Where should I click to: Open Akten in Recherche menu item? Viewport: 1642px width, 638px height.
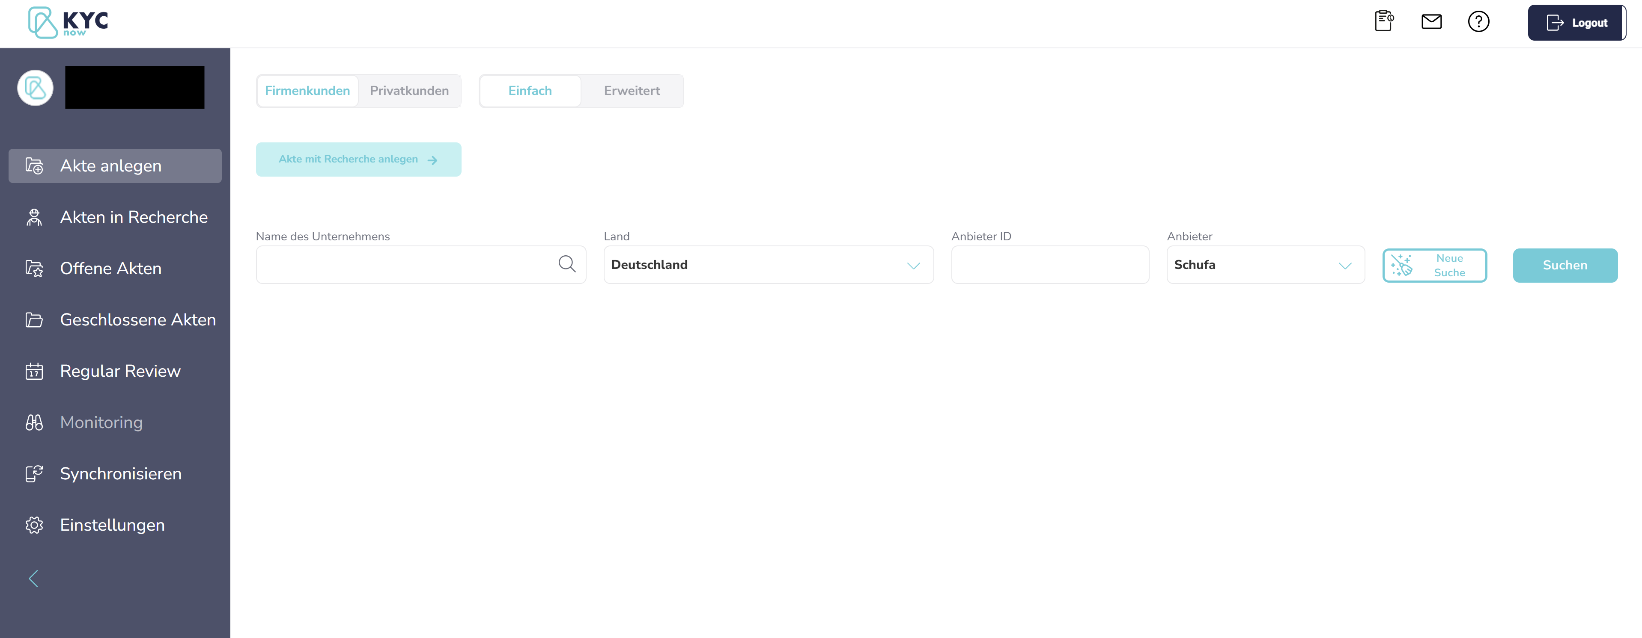115,217
